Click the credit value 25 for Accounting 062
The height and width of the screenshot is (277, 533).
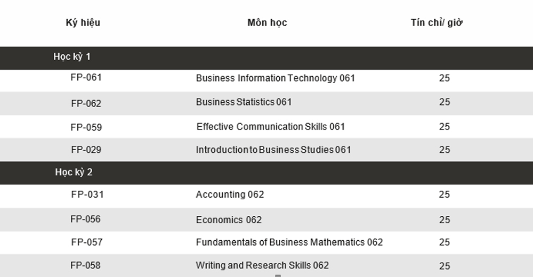(445, 194)
